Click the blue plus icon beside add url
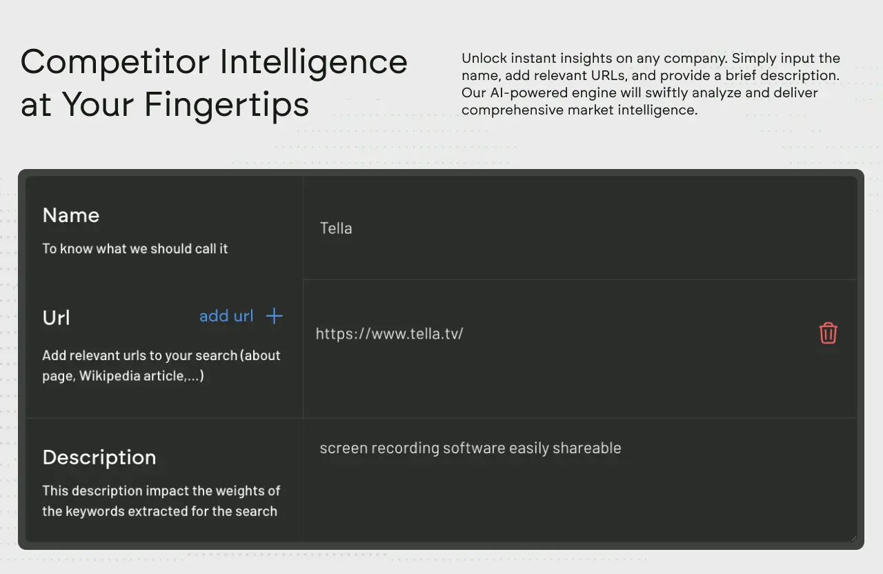 [x=275, y=316]
